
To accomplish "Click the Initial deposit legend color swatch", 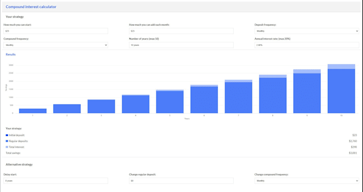I will pyautogui.click(x=7, y=135).
